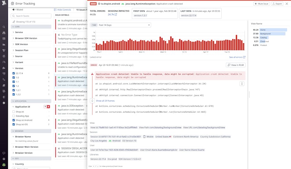The image size is (291, 169).
Task: Select the SIGSEGV issue row
Action: click(71, 152)
